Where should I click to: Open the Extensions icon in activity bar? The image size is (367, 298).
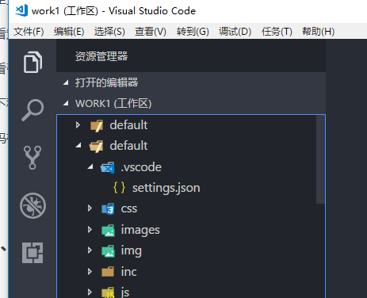[32, 253]
